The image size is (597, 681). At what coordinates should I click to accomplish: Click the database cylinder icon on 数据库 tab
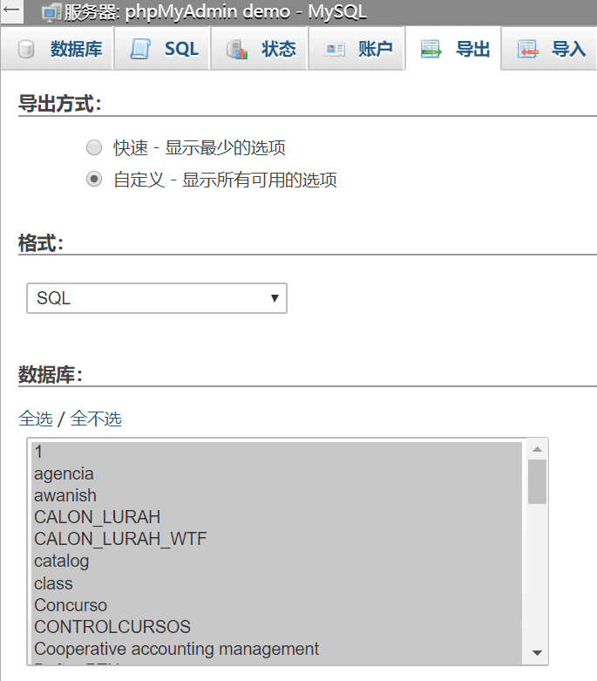point(26,49)
